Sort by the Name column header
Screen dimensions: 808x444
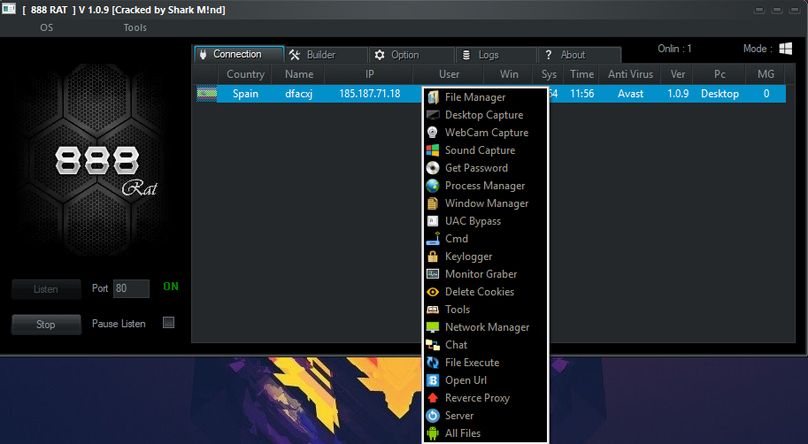[x=299, y=74]
